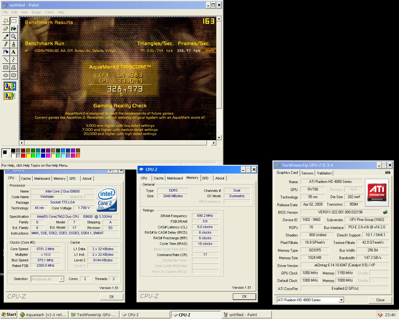The height and width of the screenshot is (319, 399).
Task: Click the system clock showing 23:40
Action: pos(390,315)
